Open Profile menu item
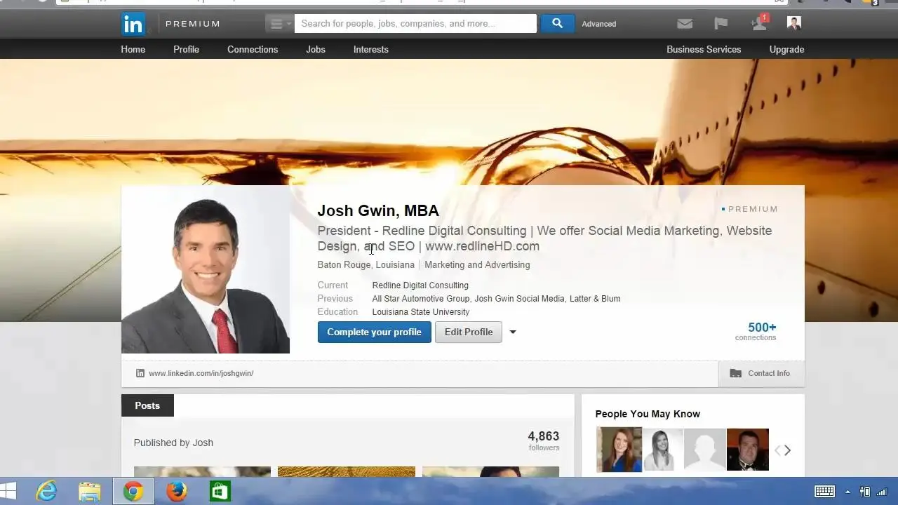 (x=187, y=49)
